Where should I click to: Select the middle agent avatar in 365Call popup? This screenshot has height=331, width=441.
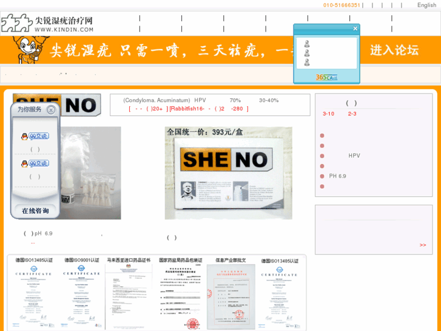307,53
